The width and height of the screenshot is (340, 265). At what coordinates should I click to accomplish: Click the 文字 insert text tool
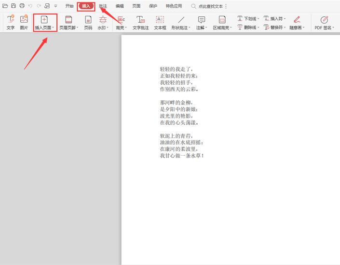tap(11, 23)
